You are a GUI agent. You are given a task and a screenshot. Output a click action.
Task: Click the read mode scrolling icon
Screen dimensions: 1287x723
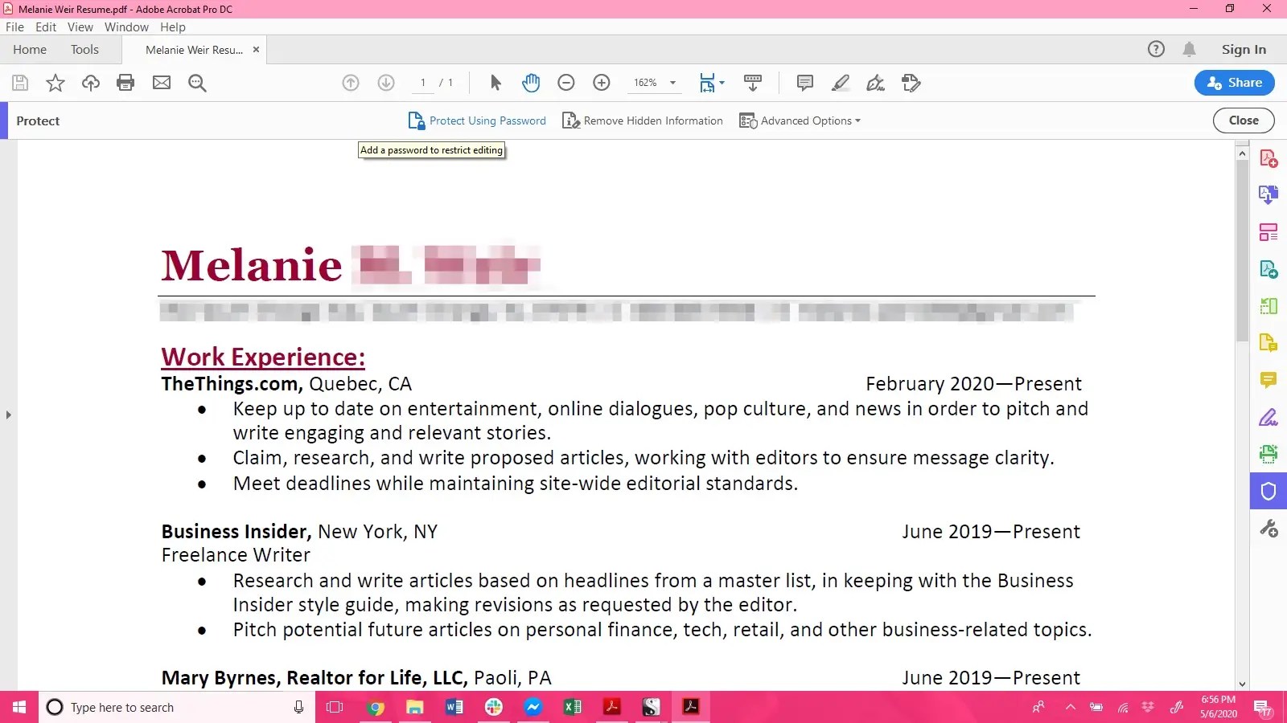753,83
